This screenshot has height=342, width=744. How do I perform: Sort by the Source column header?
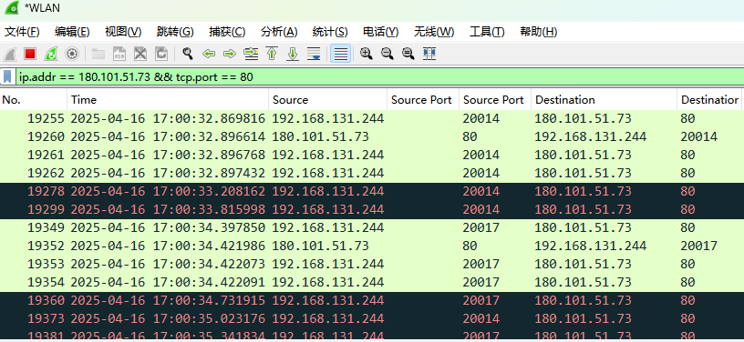pos(328,100)
